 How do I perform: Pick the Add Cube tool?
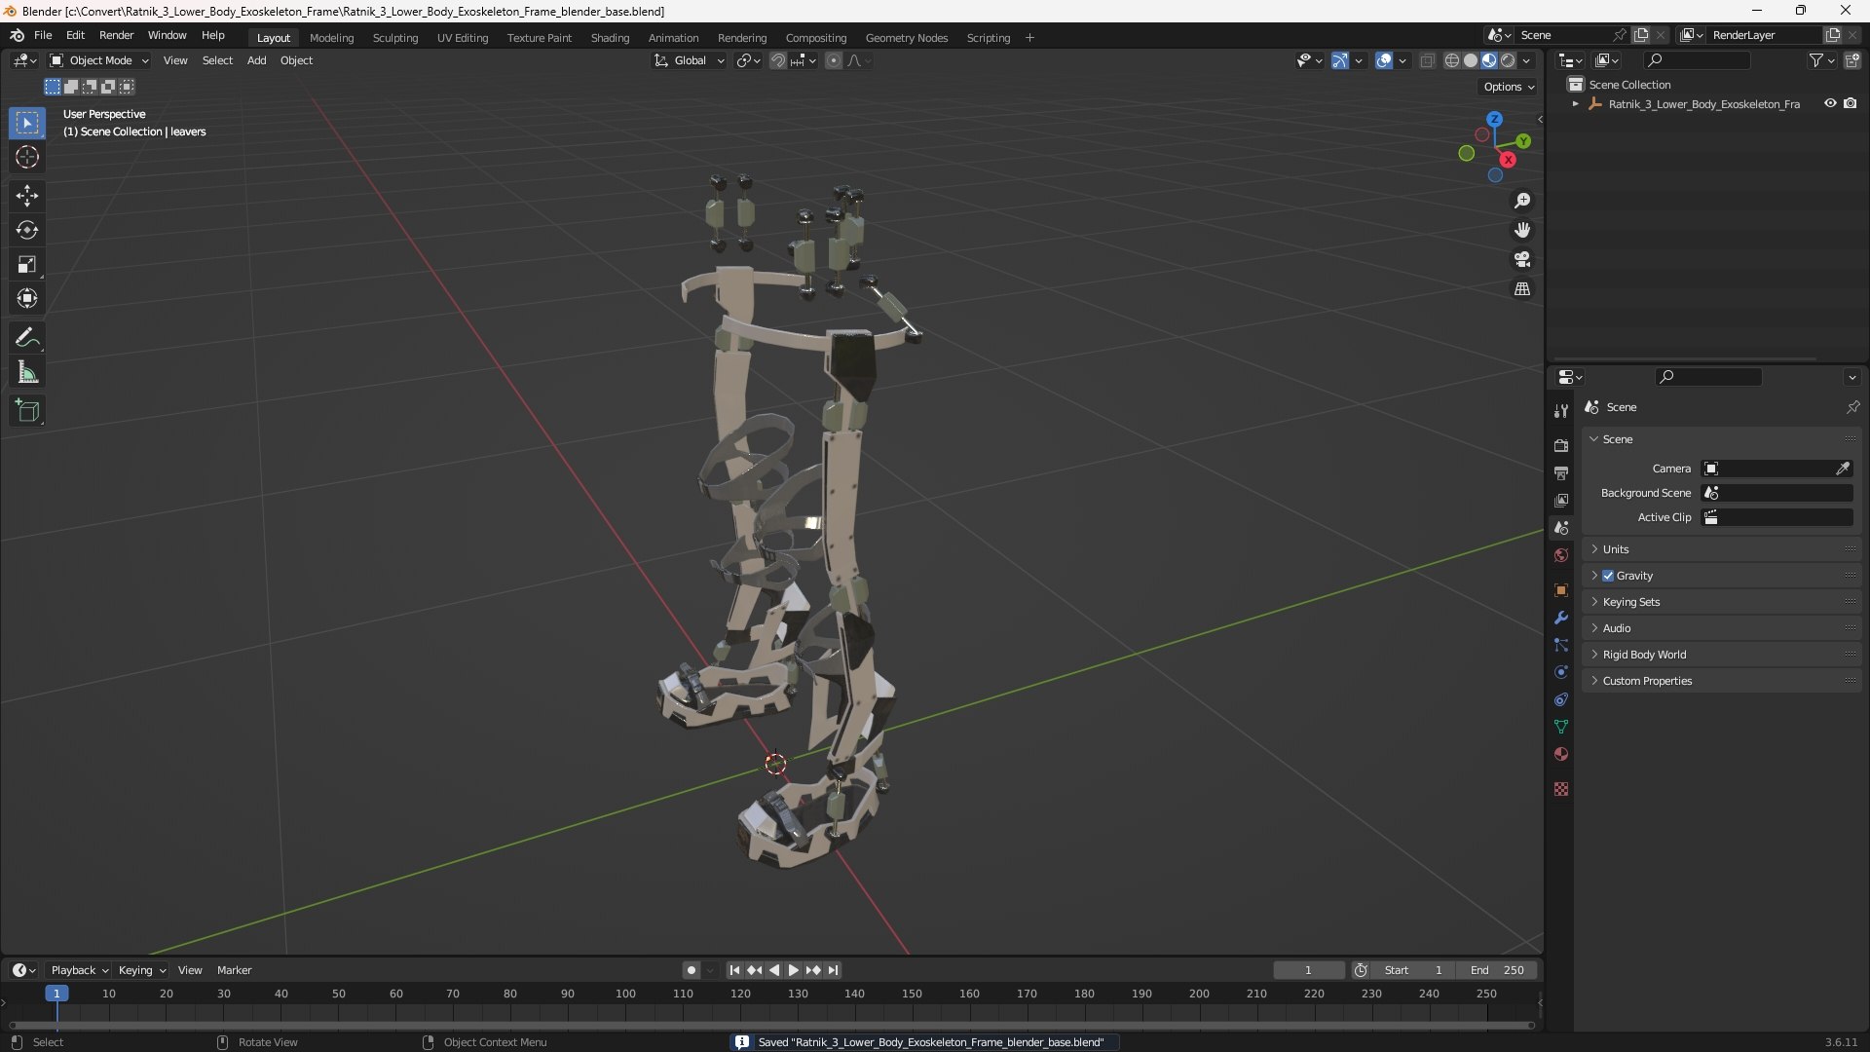tap(27, 411)
